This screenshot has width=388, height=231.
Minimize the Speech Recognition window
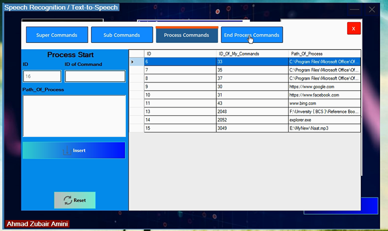tap(354, 10)
